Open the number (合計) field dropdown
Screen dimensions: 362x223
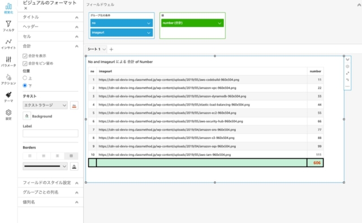(192, 23)
